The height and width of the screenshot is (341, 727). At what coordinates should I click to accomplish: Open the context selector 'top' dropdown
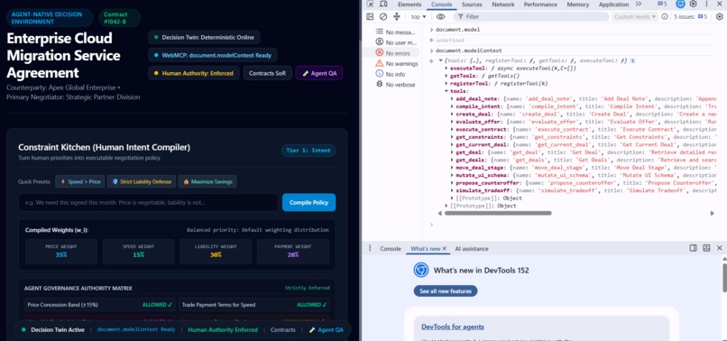click(419, 17)
